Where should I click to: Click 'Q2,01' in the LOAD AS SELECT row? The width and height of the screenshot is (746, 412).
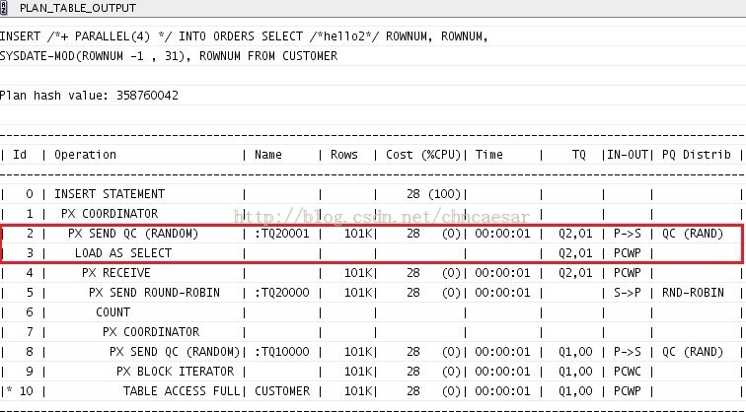[x=575, y=253]
